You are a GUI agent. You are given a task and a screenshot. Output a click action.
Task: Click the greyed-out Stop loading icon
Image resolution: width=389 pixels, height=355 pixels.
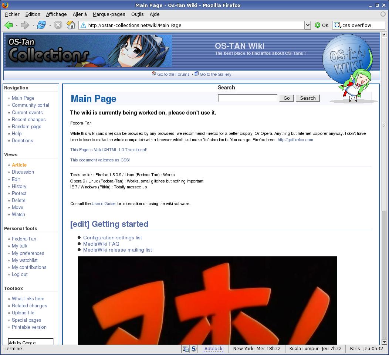[x=58, y=25]
